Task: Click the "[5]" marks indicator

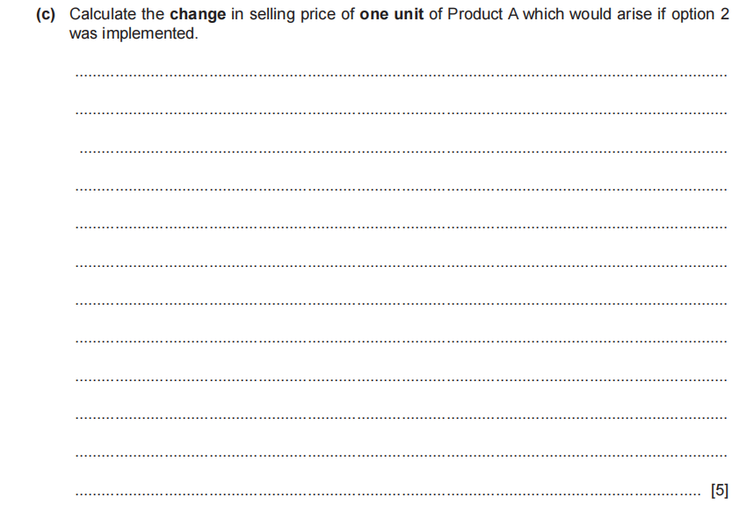Action: (x=719, y=491)
